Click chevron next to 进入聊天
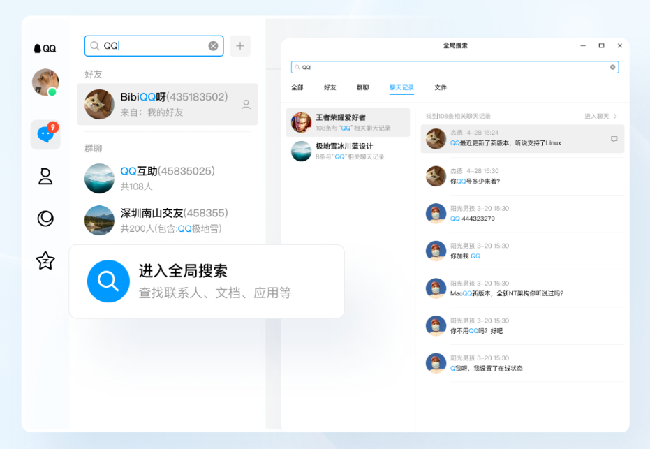 616,116
